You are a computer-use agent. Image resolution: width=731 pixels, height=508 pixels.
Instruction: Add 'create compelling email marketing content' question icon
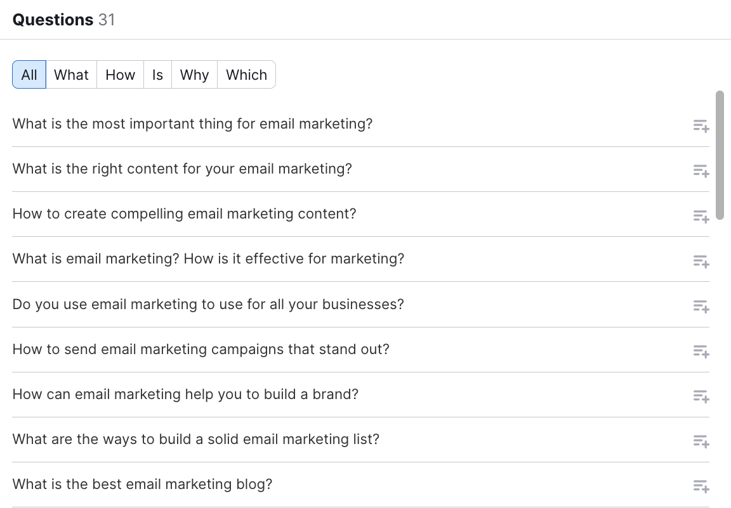(x=701, y=216)
